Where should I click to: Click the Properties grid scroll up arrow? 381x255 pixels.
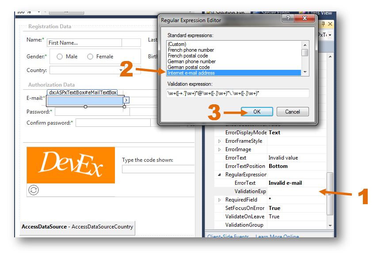[x=330, y=57]
